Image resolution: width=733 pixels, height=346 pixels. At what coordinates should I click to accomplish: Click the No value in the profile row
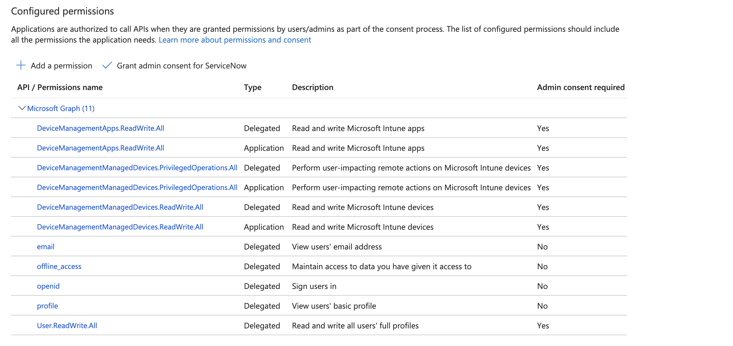[542, 306]
